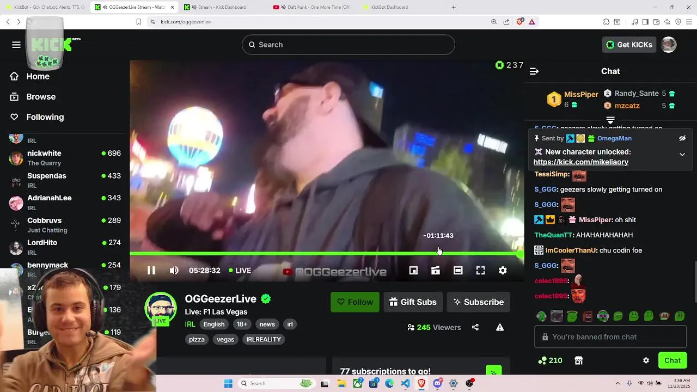This screenshot has width=697, height=392.
Task: Open nickwhite channel in sidebar
Action: pyautogui.click(x=65, y=158)
